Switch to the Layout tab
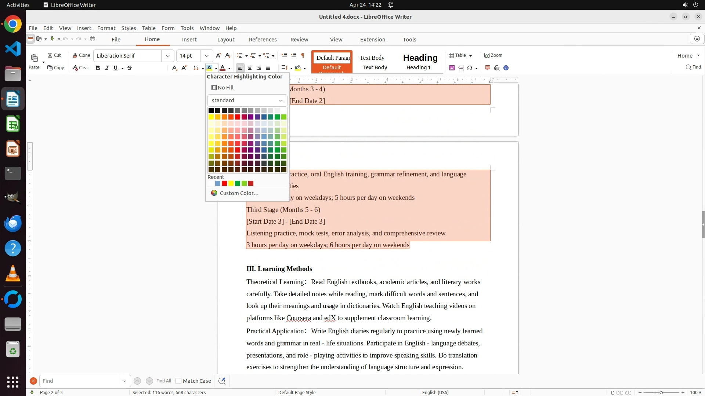 [225, 40]
